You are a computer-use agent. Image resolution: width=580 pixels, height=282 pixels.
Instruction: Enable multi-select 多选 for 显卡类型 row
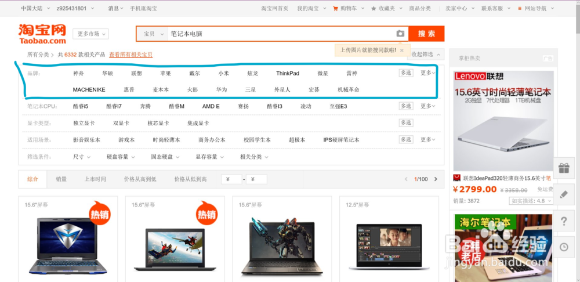click(x=406, y=122)
